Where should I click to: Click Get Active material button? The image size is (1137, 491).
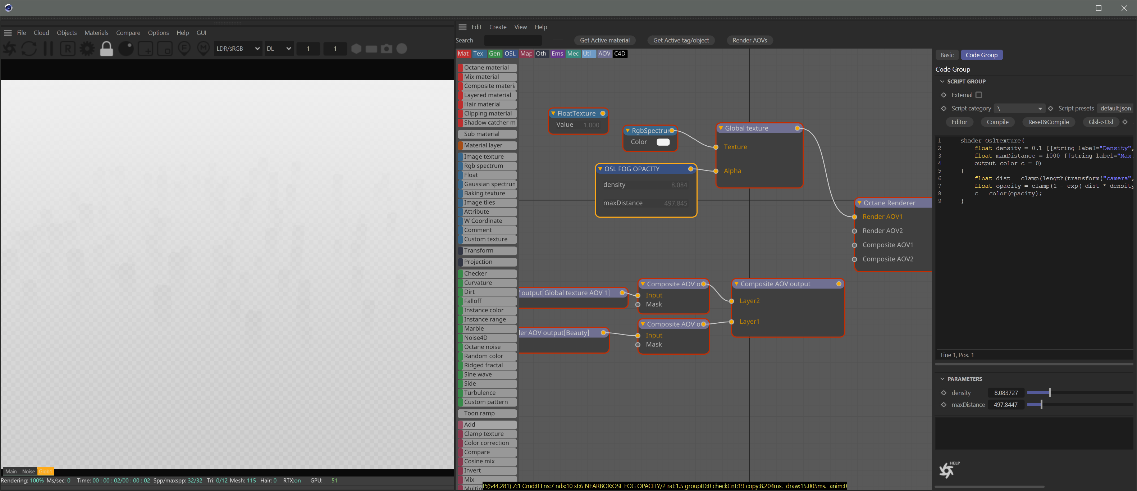[x=604, y=40]
